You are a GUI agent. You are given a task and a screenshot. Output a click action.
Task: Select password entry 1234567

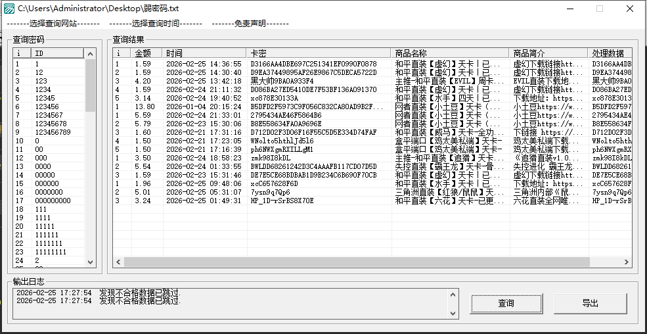point(49,115)
